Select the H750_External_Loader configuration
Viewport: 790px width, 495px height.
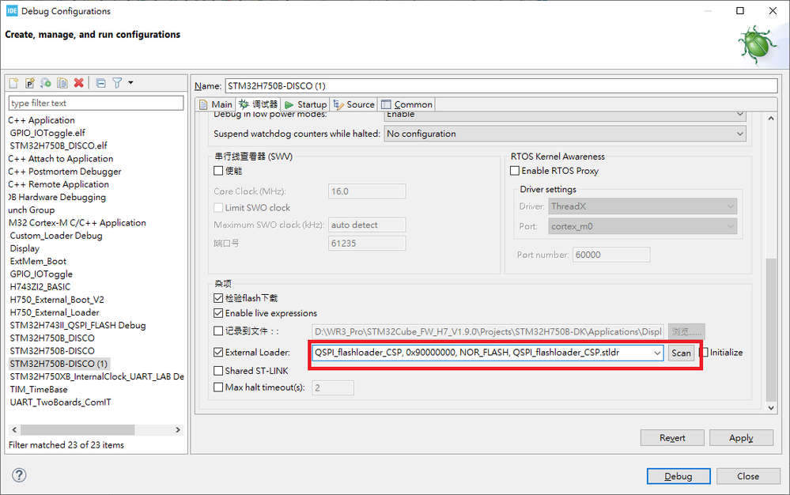(55, 312)
